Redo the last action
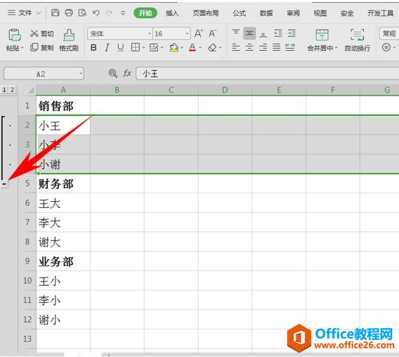This screenshot has width=399, height=357. point(109,13)
